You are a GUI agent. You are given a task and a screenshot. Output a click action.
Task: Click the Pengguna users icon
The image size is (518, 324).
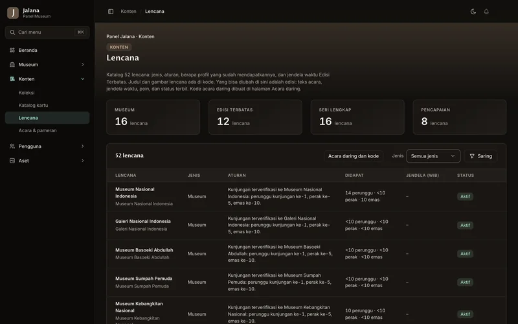click(x=12, y=146)
